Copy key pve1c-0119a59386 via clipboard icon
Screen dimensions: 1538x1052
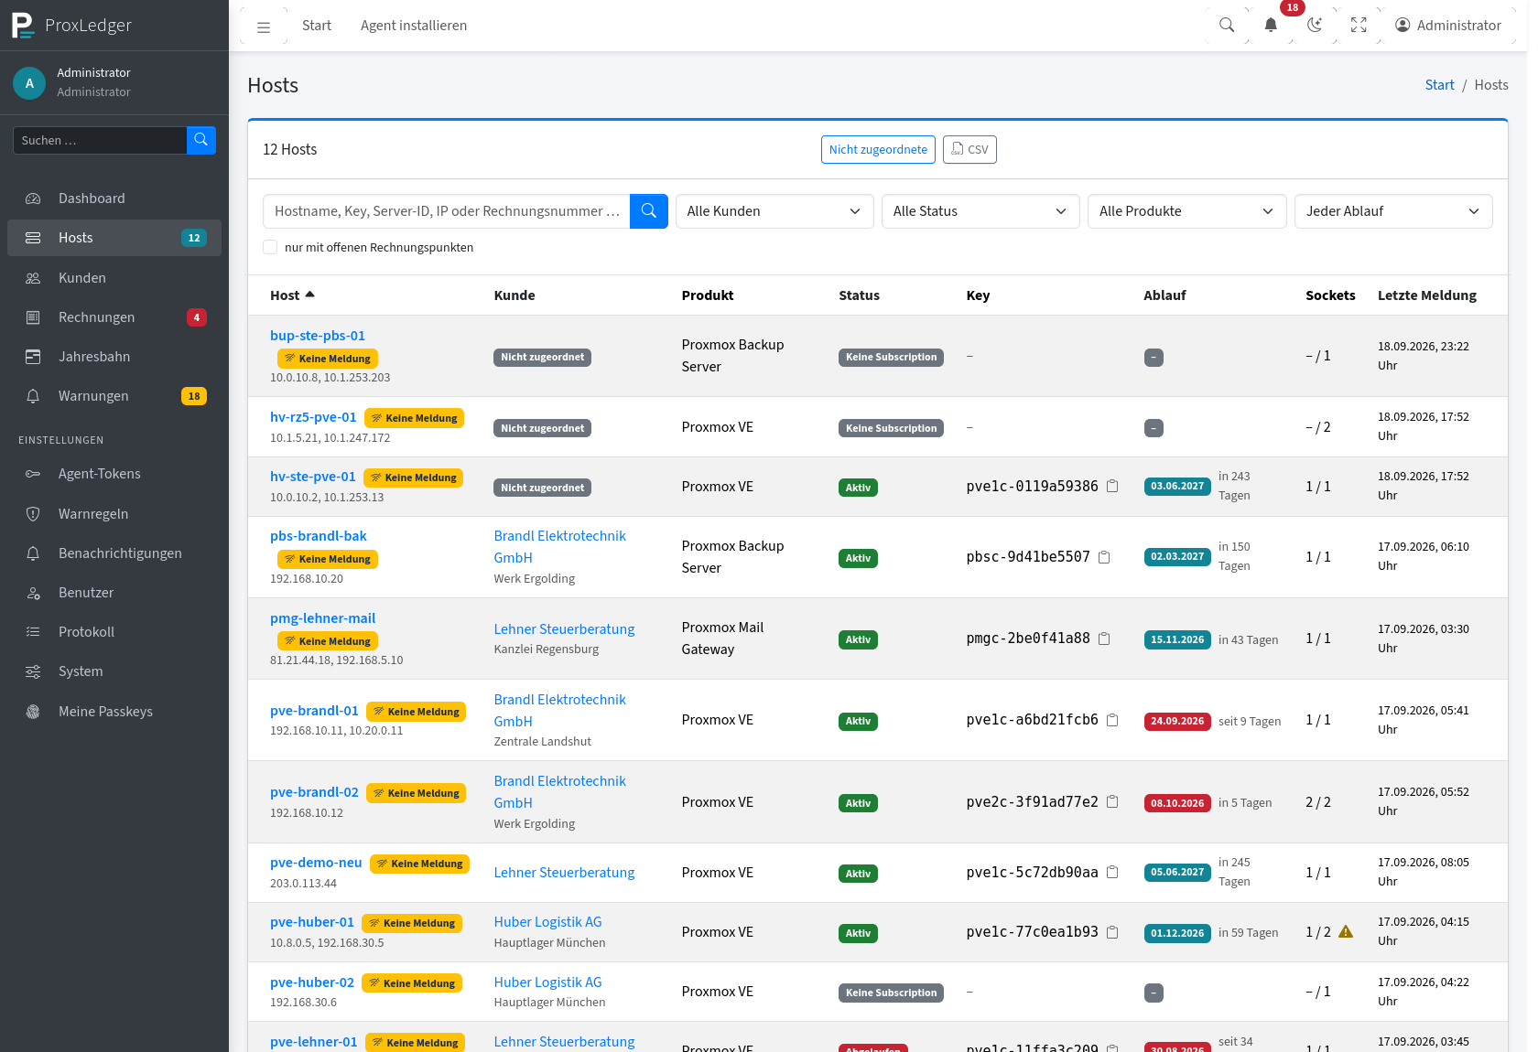click(1112, 486)
